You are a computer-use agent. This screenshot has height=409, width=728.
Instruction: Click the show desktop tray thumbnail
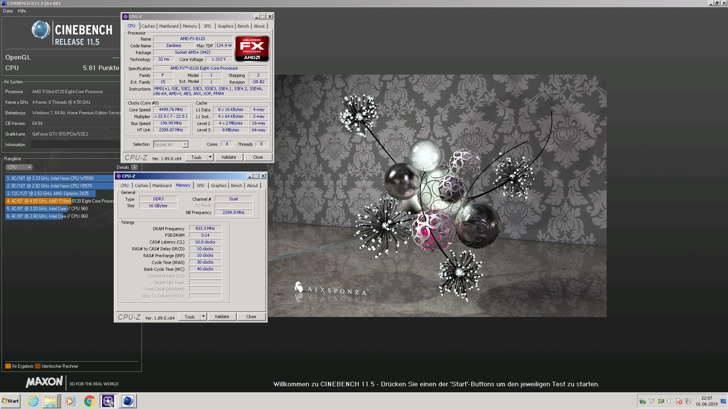click(723, 401)
